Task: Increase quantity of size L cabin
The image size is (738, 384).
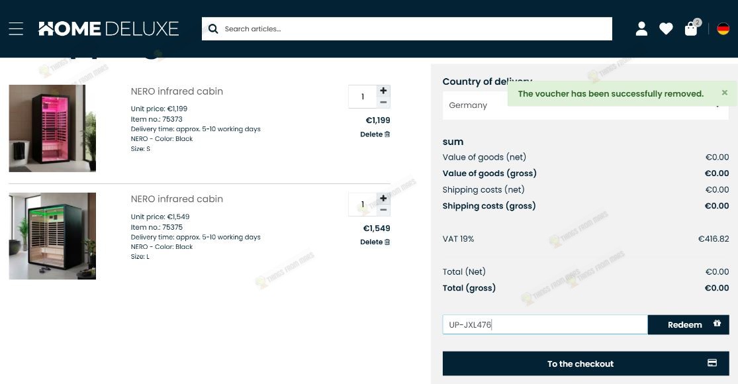Action: click(383, 199)
